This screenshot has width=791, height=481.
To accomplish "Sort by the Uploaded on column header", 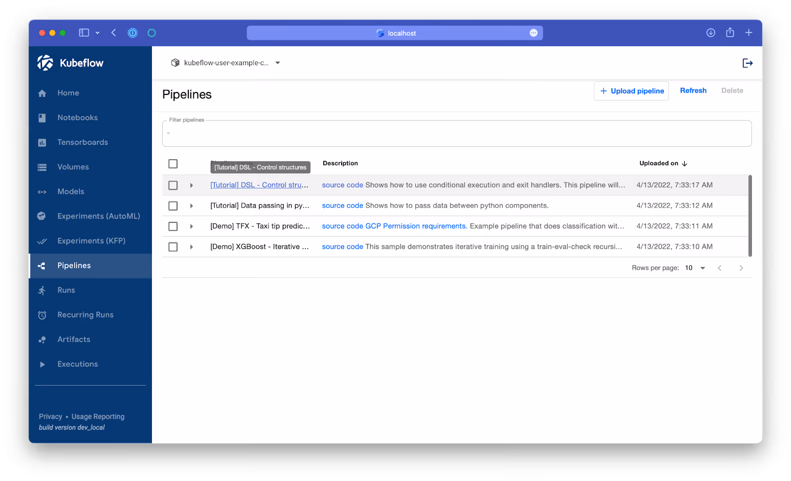I will pos(659,164).
